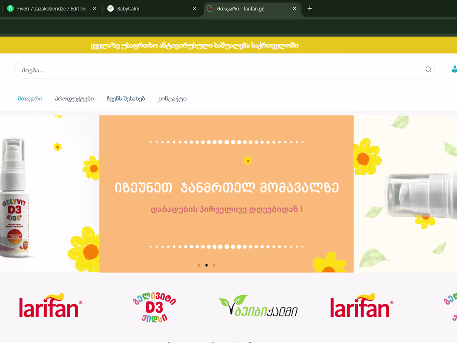457x343 pixels.
Task: Click the Fiverr favicon on the first tab
Action: [x=10, y=8]
